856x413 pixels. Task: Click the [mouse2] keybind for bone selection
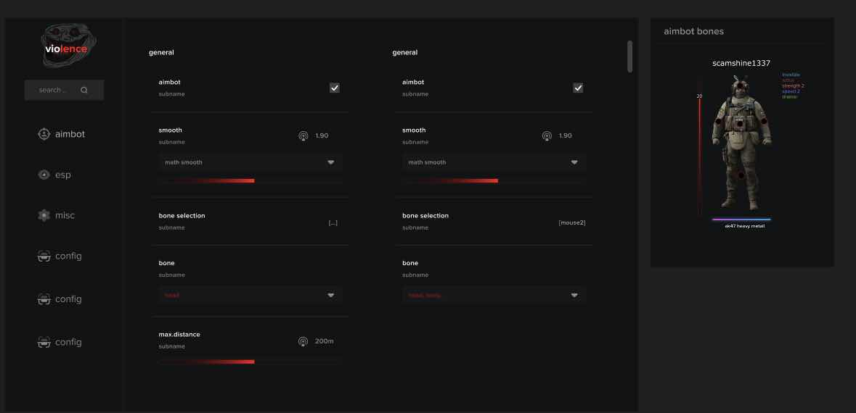coord(571,223)
